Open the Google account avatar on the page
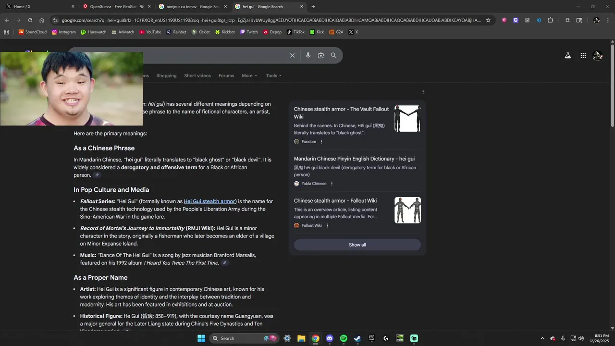Viewport: 615px width, 346px height. (597, 56)
